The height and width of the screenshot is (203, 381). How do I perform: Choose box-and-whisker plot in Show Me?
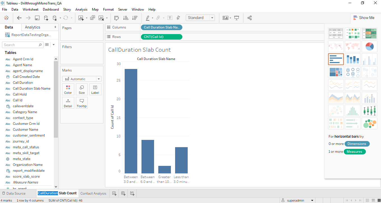(x=370, y=111)
